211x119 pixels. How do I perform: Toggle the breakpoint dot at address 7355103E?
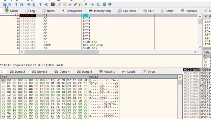pyautogui.click(x=18, y=36)
